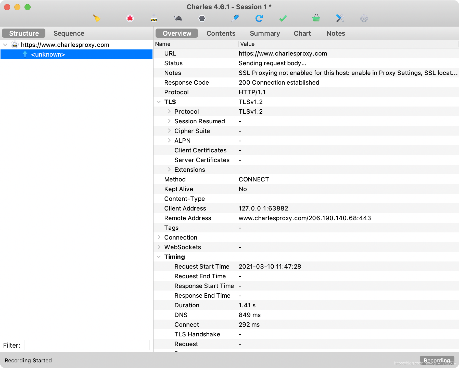
Task: Focus the Filter input field
Action: pyautogui.click(x=87, y=345)
